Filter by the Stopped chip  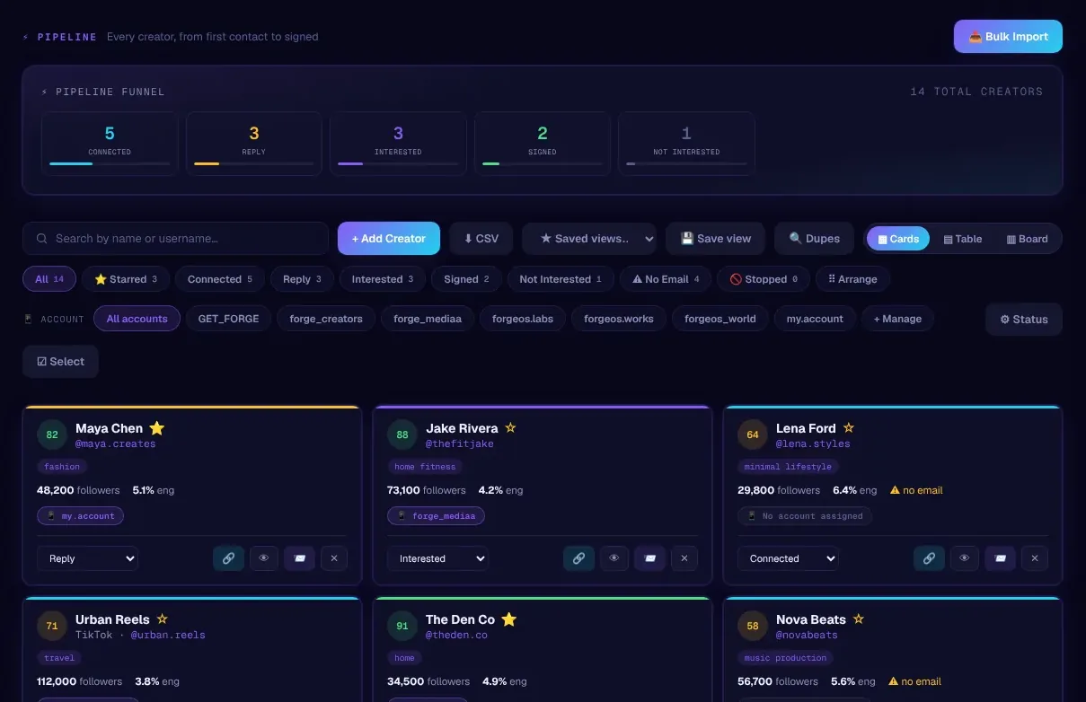tap(764, 279)
